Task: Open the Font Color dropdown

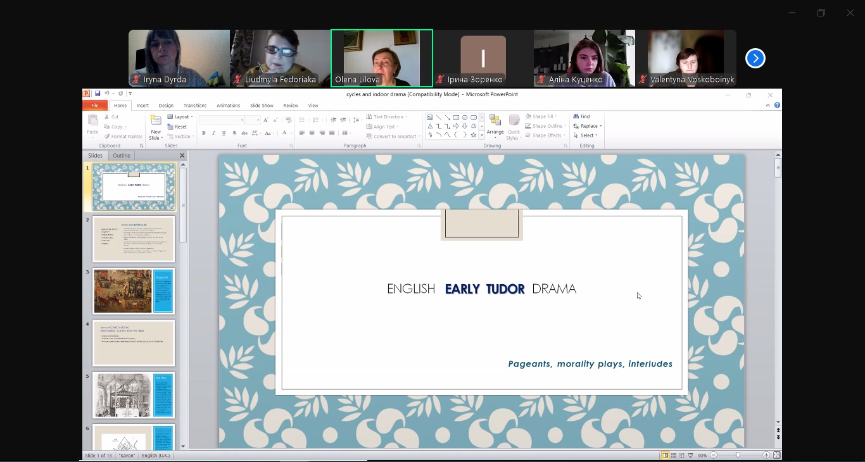Action: (292, 133)
